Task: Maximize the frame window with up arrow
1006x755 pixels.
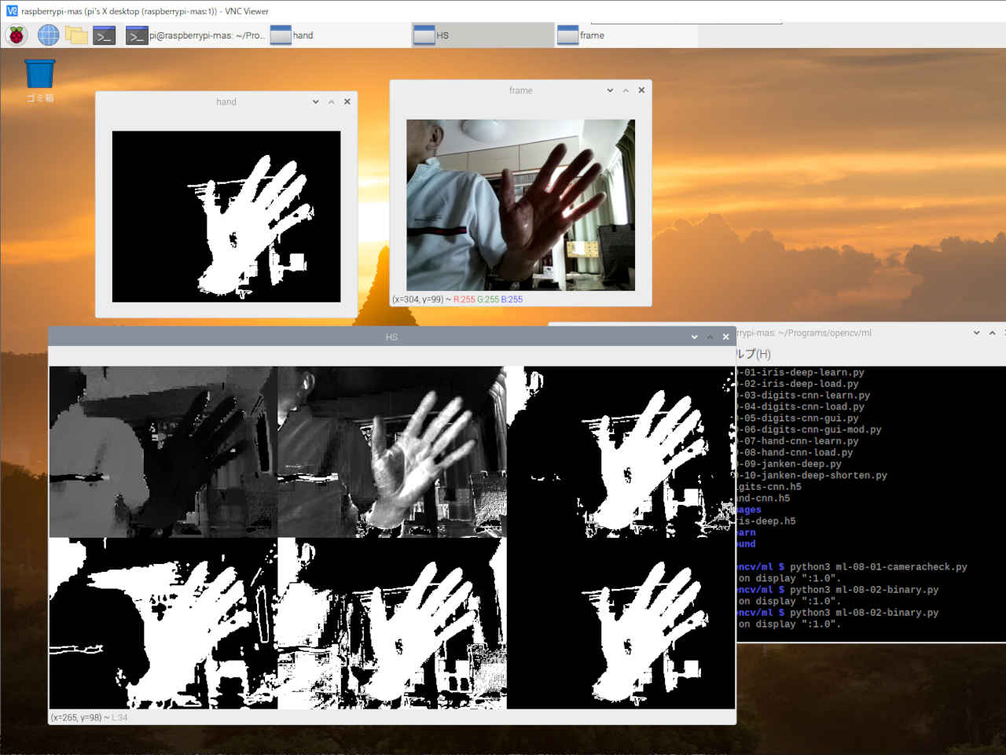Action: (x=626, y=90)
